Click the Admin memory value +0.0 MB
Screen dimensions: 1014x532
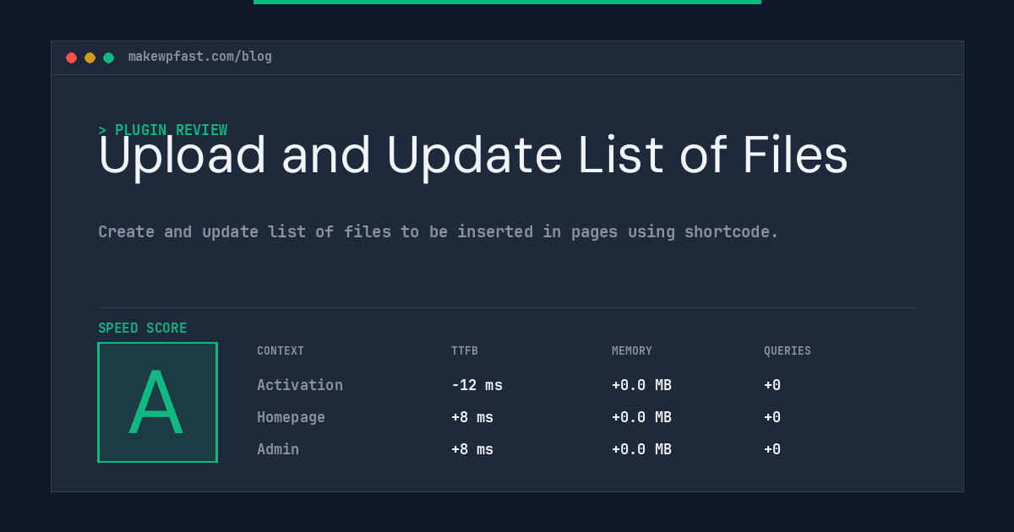click(x=641, y=449)
